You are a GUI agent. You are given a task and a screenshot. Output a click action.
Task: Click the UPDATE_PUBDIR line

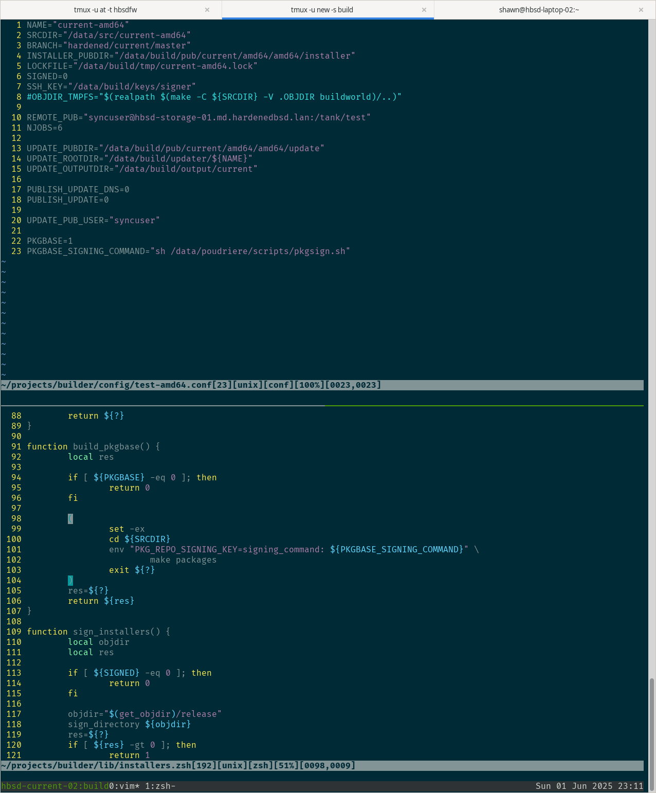pyautogui.click(x=175, y=148)
